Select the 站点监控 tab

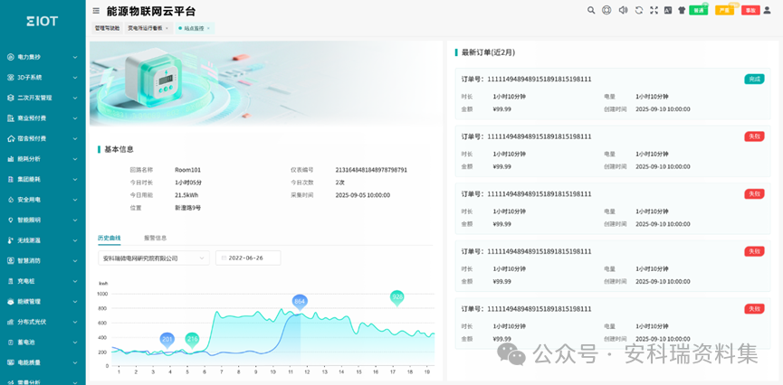click(194, 28)
